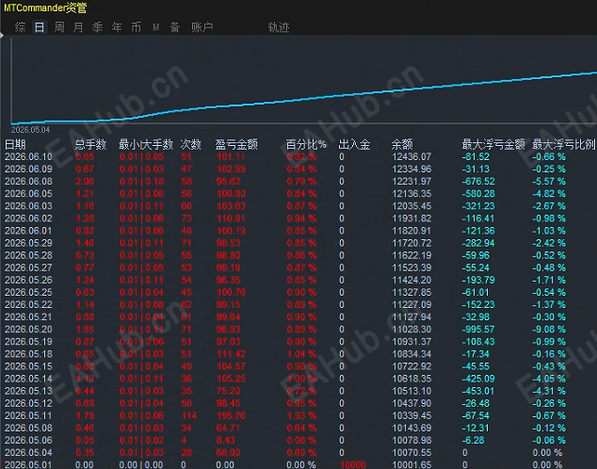Click chart start date label 2026.05.04
597x469 pixels.
click(30, 130)
